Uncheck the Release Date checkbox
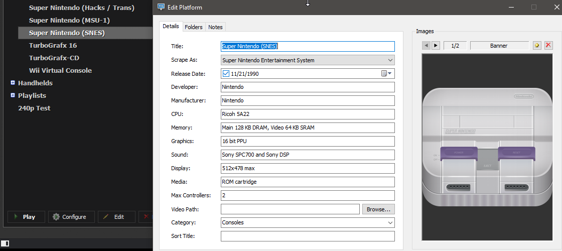 pos(226,74)
